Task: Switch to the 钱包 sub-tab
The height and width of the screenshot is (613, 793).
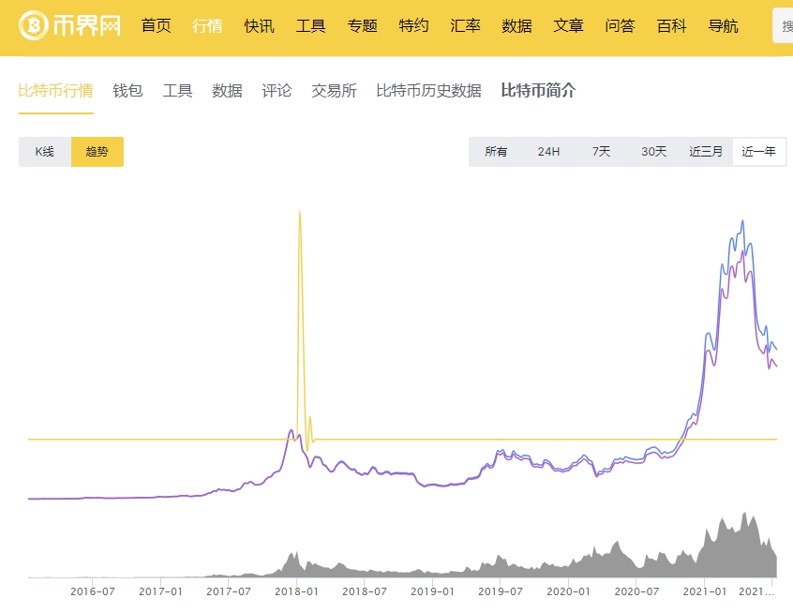Action: (x=127, y=91)
